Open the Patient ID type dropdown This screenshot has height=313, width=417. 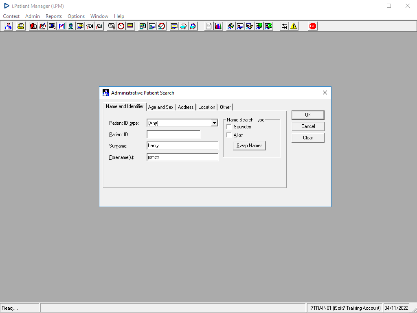click(x=214, y=123)
